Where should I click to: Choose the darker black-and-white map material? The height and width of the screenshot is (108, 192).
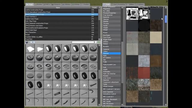point(144,13)
